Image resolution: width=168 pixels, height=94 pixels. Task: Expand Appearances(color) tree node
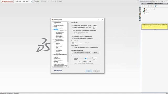[x=142, y=9]
